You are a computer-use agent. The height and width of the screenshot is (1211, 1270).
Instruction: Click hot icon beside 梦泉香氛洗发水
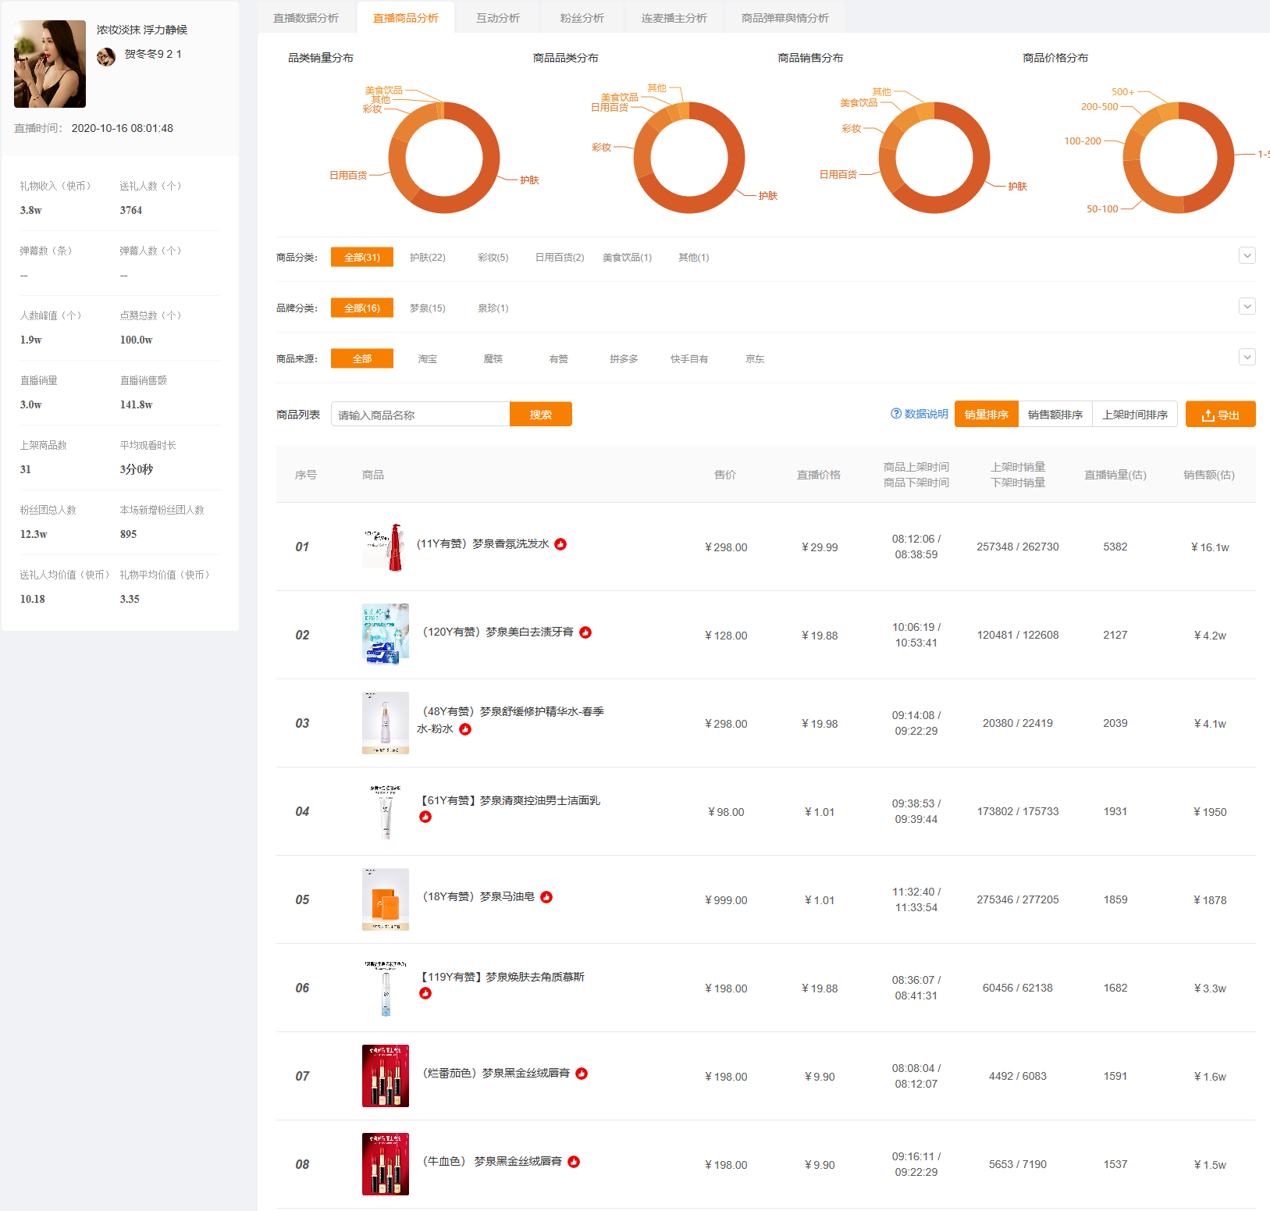coord(560,544)
